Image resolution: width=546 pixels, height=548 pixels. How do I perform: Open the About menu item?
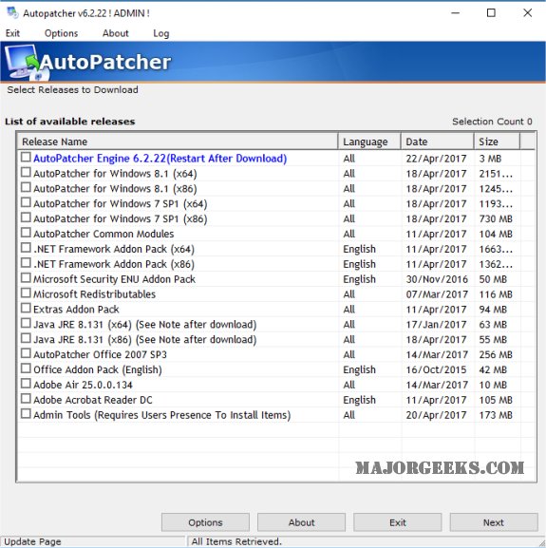tap(116, 33)
